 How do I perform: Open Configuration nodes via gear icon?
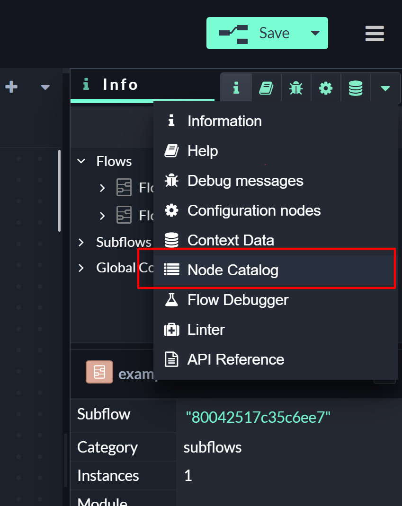point(326,87)
